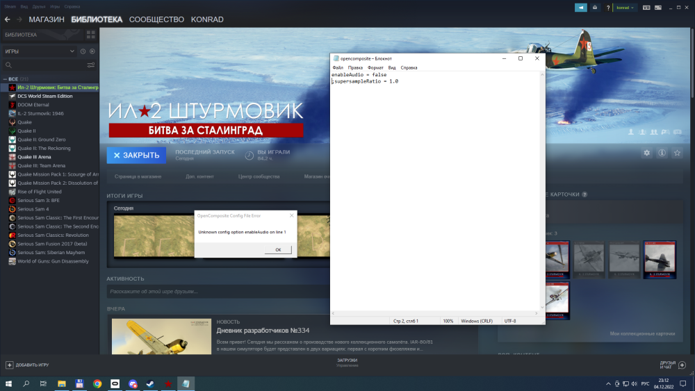Open Файл menu in Notepad

click(338, 68)
